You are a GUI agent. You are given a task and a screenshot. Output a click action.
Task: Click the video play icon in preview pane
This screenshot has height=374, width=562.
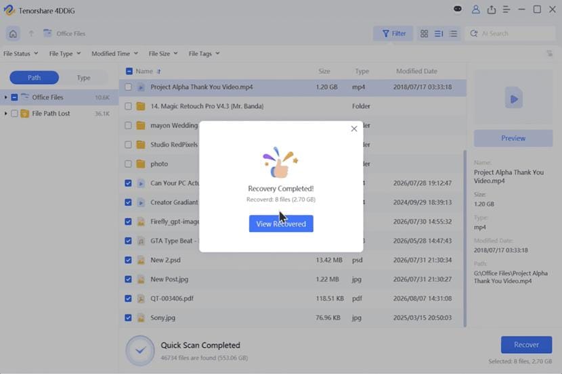click(514, 98)
